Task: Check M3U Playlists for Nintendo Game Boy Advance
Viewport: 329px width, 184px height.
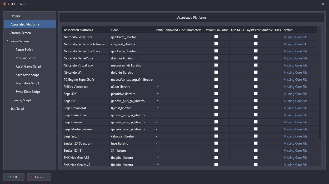Action: [x=256, y=44]
